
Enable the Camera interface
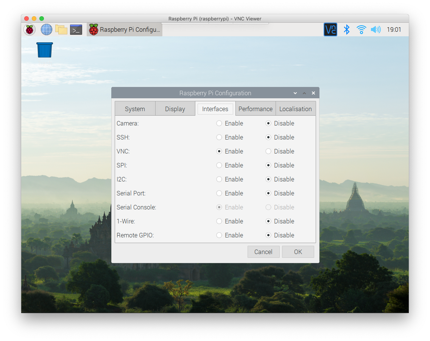[219, 123]
